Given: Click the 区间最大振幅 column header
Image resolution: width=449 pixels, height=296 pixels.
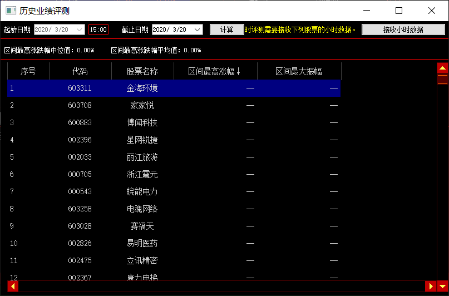Looking at the screenshot, I should [x=299, y=71].
